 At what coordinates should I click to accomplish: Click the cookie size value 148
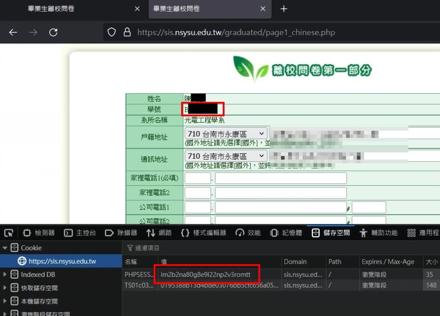pyautogui.click(x=431, y=285)
